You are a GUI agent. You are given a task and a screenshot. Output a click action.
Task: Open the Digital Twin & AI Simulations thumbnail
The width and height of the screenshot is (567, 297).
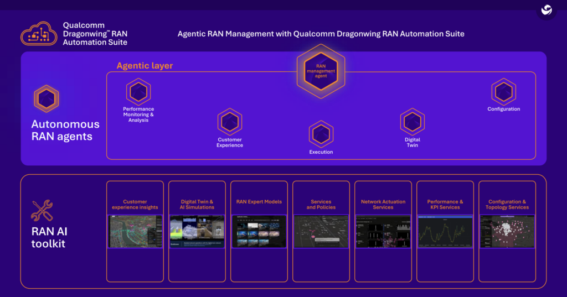click(x=197, y=232)
